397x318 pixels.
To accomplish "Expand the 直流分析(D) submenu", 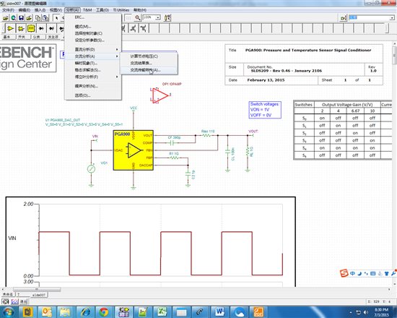I will (x=93, y=49).
